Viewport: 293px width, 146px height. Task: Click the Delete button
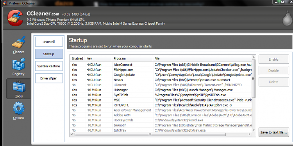[274, 82]
